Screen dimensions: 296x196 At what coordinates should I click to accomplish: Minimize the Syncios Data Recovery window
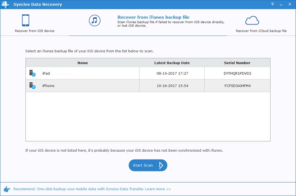[281, 5]
